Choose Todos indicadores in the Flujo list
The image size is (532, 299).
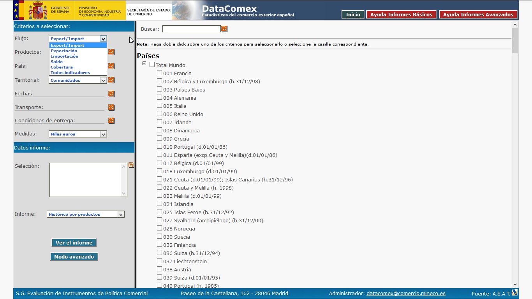tap(78, 72)
